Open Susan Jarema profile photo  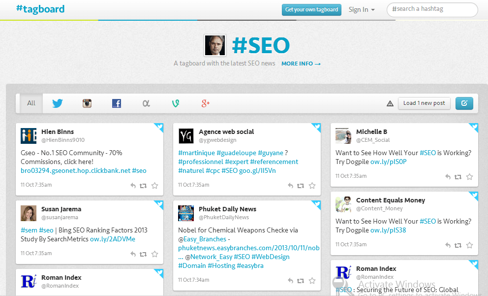click(x=29, y=213)
